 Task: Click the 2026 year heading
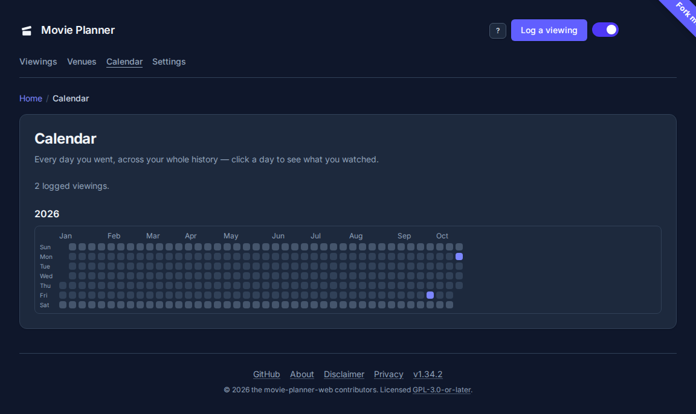[x=47, y=214]
